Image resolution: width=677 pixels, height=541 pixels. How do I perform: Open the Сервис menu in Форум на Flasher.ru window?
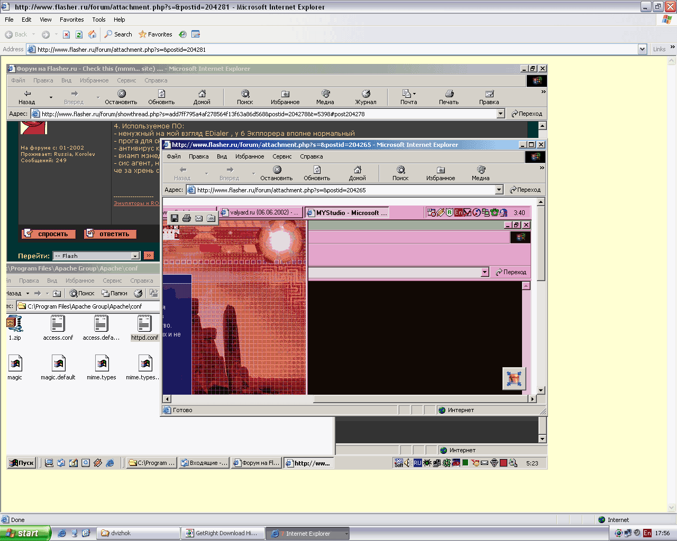pos(126,80)
